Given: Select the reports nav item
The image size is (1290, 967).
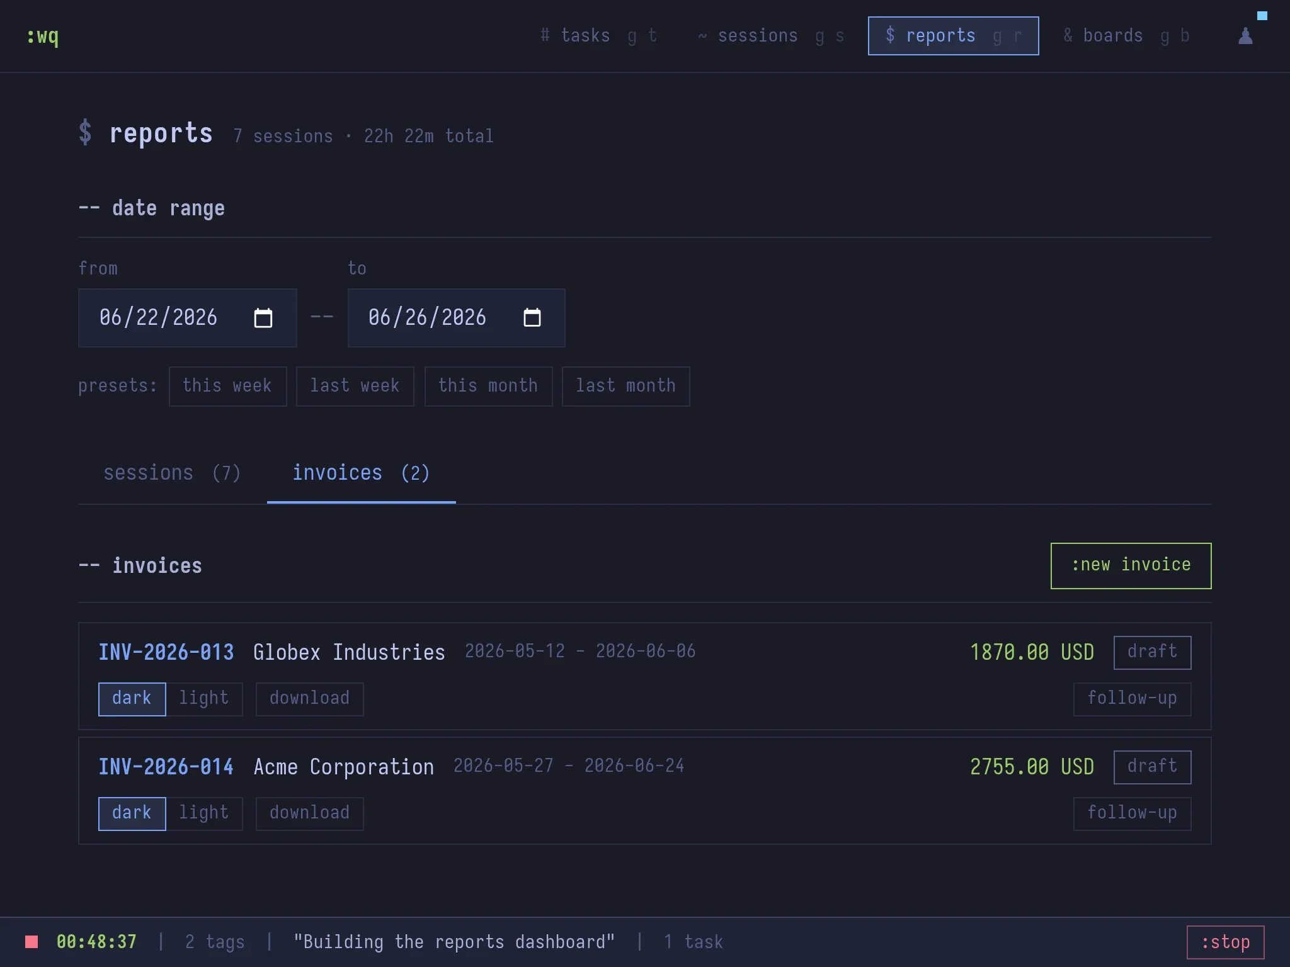Looking at the screenshot, I should coord(953,36).
